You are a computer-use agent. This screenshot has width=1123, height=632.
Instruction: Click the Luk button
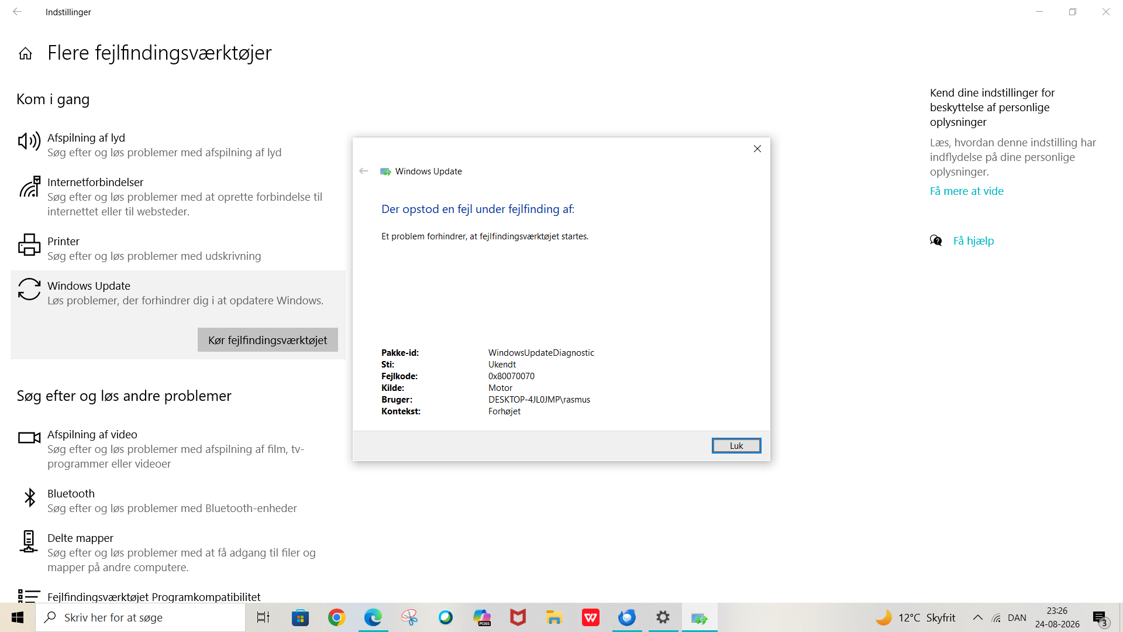736,446
